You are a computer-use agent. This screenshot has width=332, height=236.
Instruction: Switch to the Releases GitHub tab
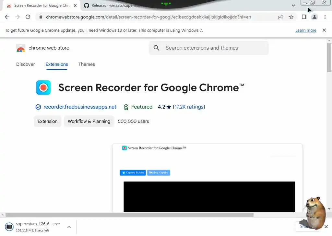click(x=114, y=6)
